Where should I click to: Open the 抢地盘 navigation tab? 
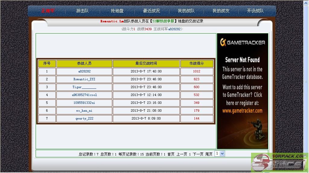[117, 11]
